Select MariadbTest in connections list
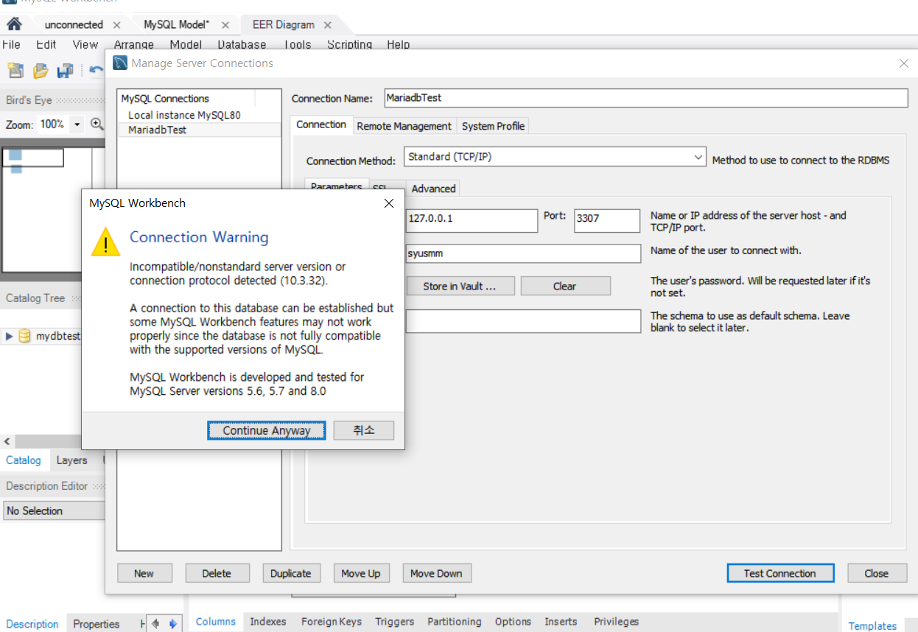 [x=199, y=130]
